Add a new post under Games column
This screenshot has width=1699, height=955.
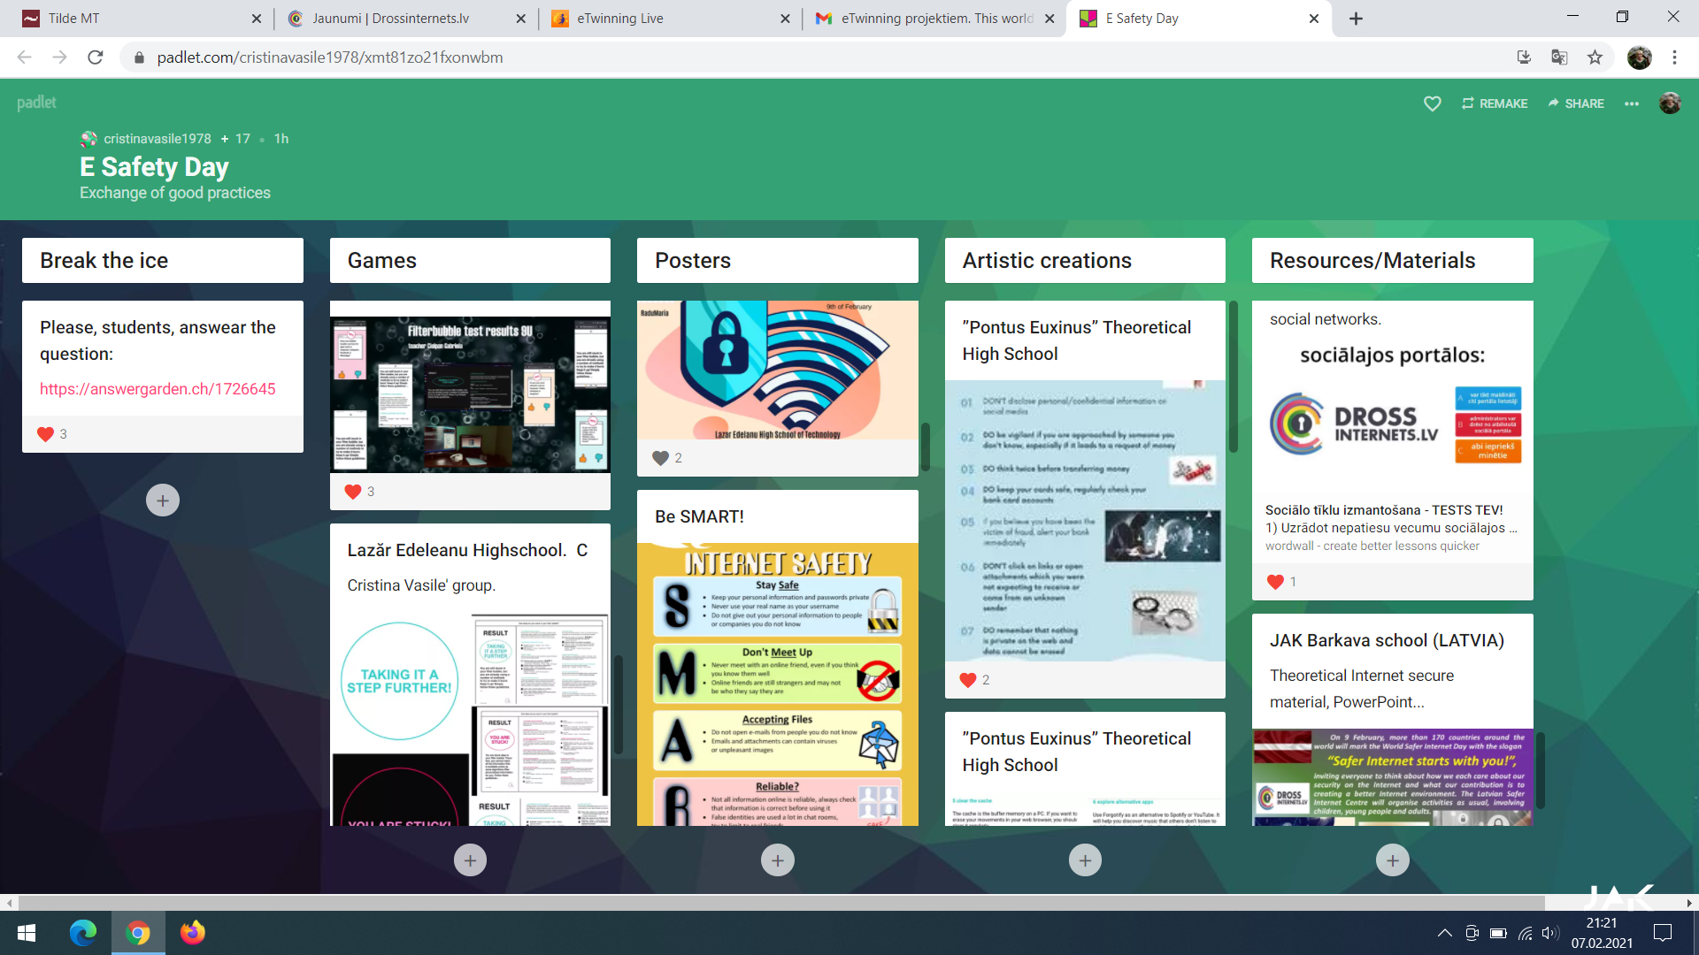(470, 859)
